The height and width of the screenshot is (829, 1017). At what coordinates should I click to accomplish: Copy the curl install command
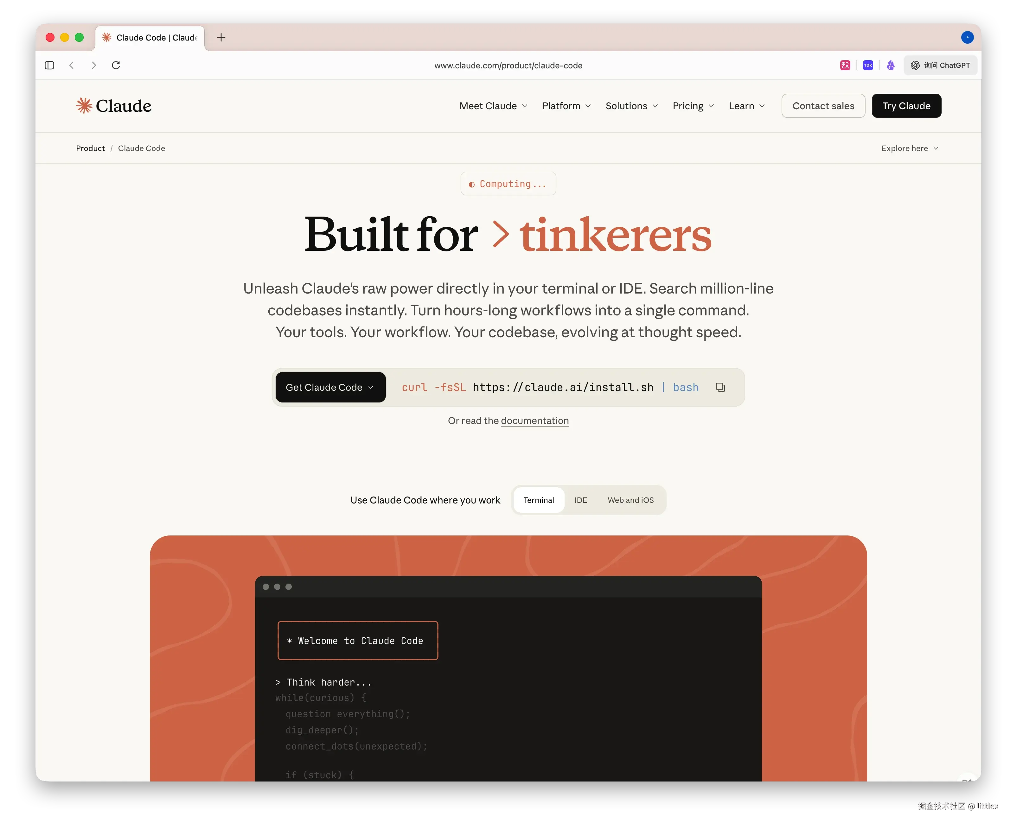click(x=720, y=387)
